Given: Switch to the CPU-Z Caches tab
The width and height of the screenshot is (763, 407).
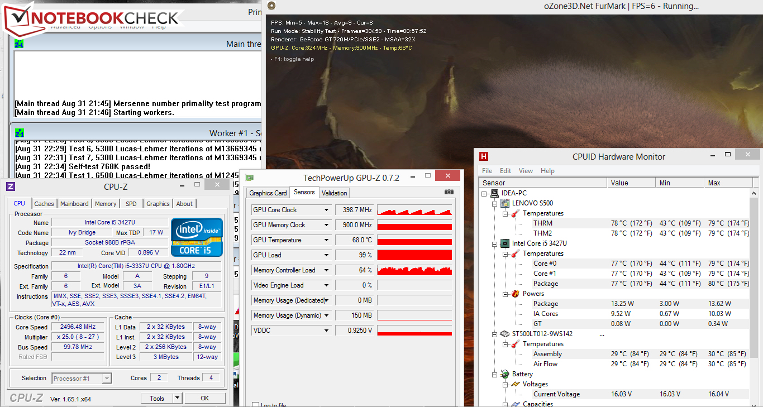Looking at the screenshot, I should (x=44, y=204).
